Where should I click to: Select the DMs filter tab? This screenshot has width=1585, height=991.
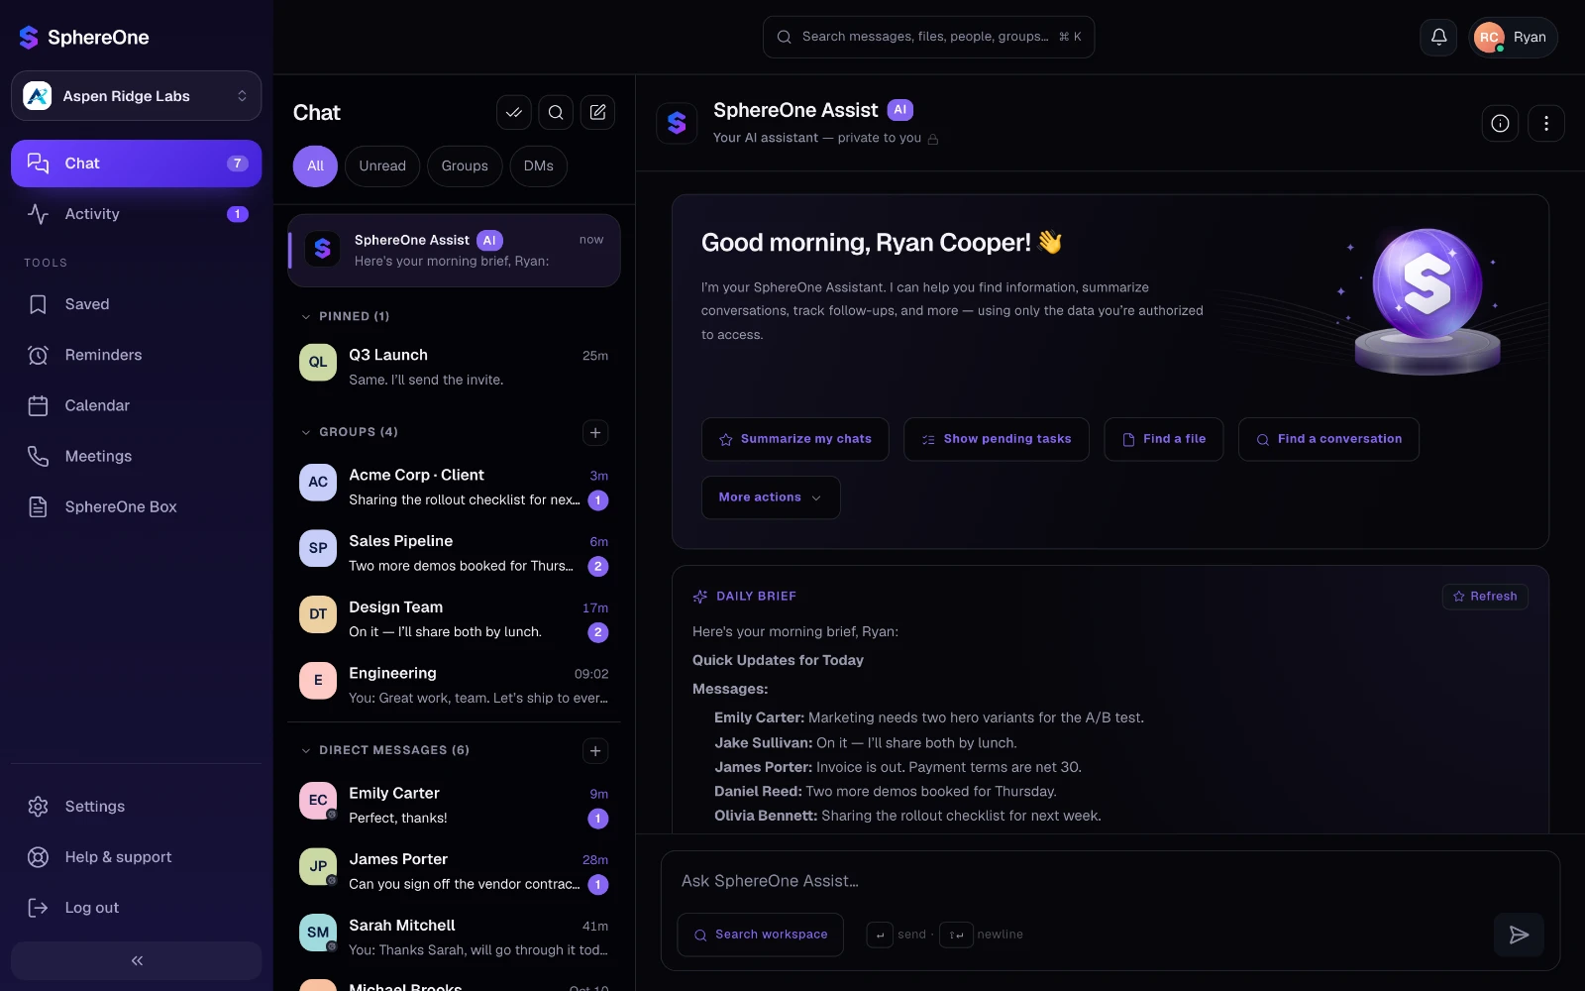tap(539, 165)
